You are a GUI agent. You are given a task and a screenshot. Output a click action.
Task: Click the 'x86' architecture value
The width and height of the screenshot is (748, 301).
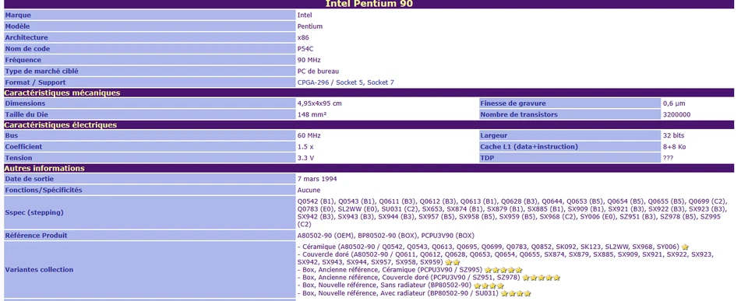(303, 37)
